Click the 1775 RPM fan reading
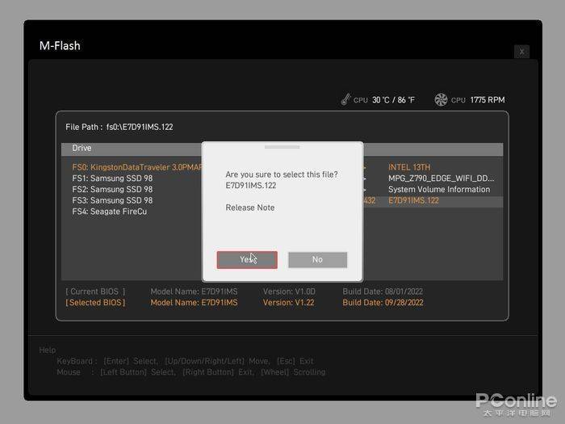This screenshot has height=424, width=565. (x=488, y=100)
